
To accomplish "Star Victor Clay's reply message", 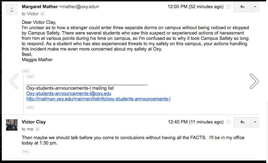I will [x=228, y=122].
